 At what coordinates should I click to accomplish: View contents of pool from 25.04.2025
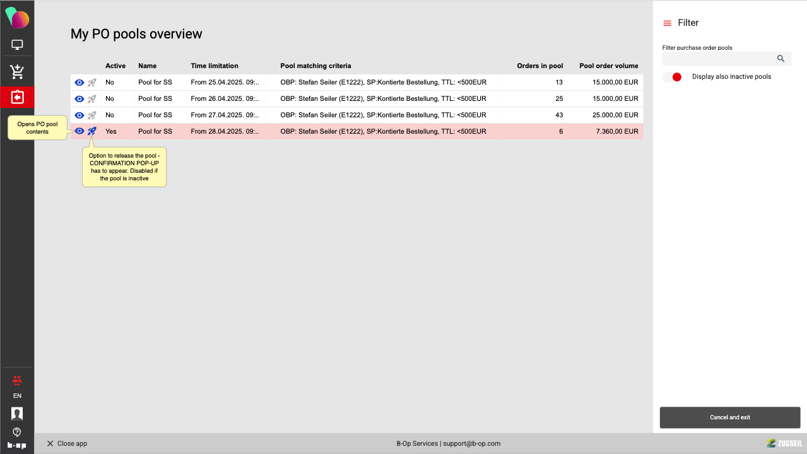(x=80, y=83)
